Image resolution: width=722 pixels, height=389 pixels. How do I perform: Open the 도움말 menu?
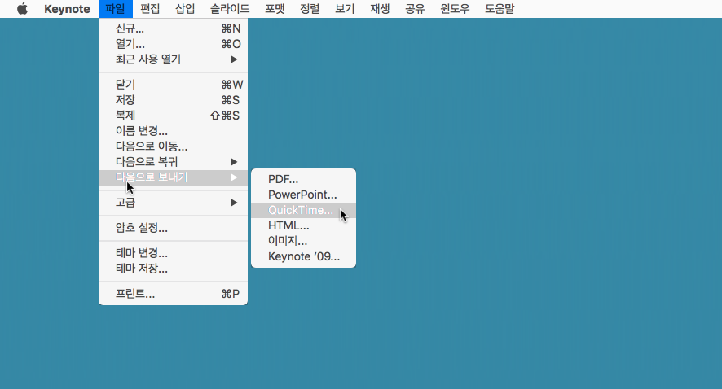point(500,9)
